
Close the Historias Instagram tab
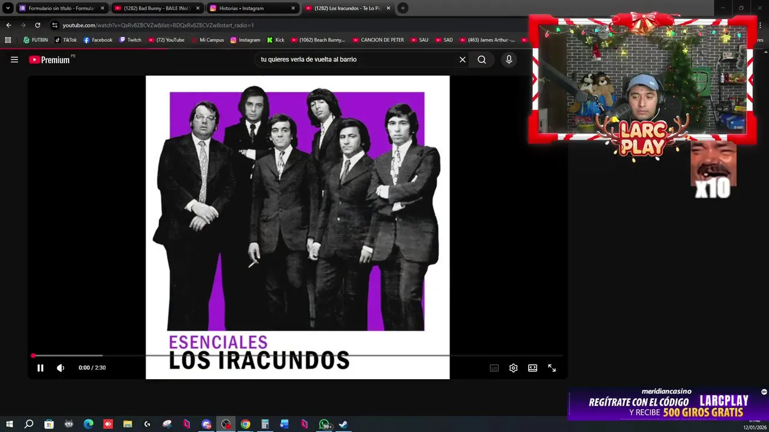[x=293, y=8]
